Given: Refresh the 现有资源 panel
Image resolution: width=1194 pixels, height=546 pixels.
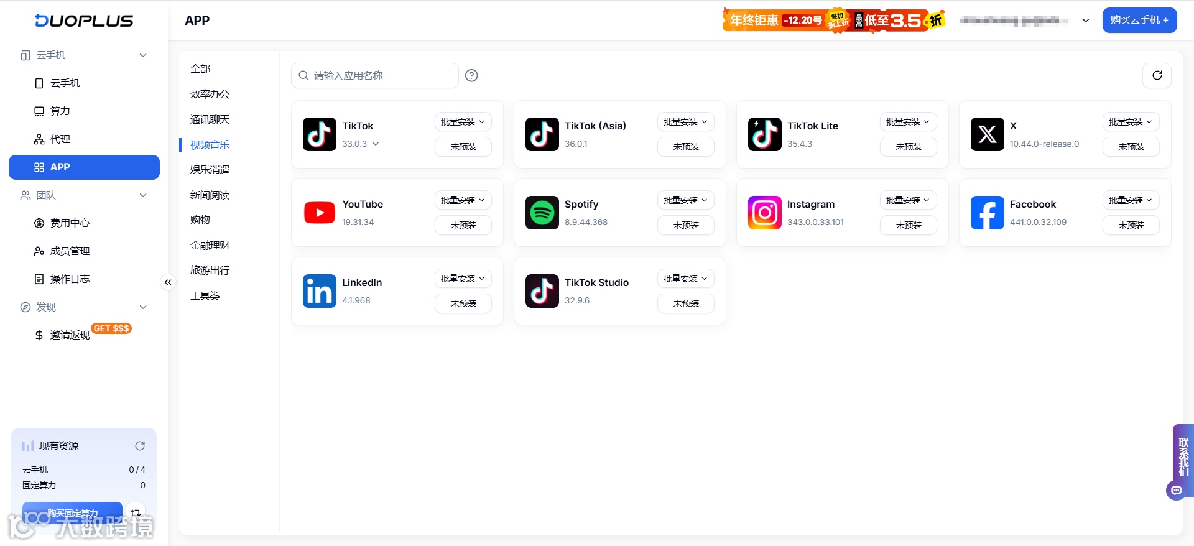Looking at the screenshot, I should tap(140, 446).
